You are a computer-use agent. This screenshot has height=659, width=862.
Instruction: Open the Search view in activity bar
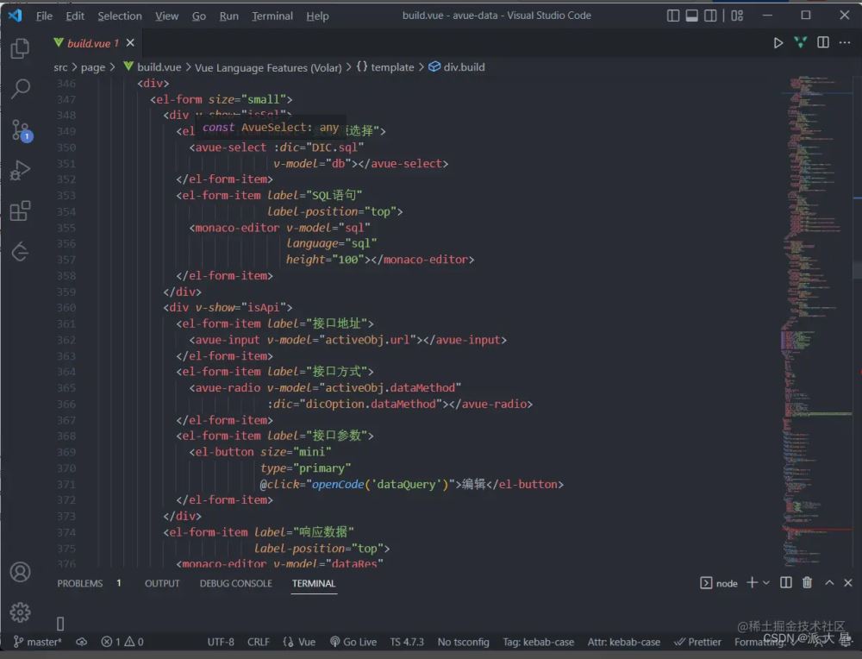pos(20,89)
